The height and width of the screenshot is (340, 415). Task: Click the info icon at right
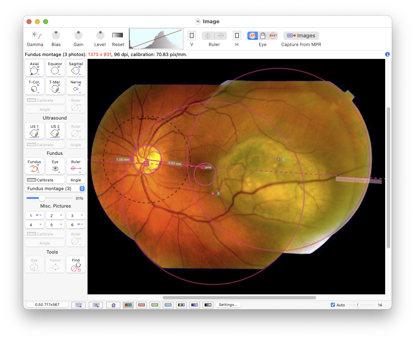click(x=387, y=54)
